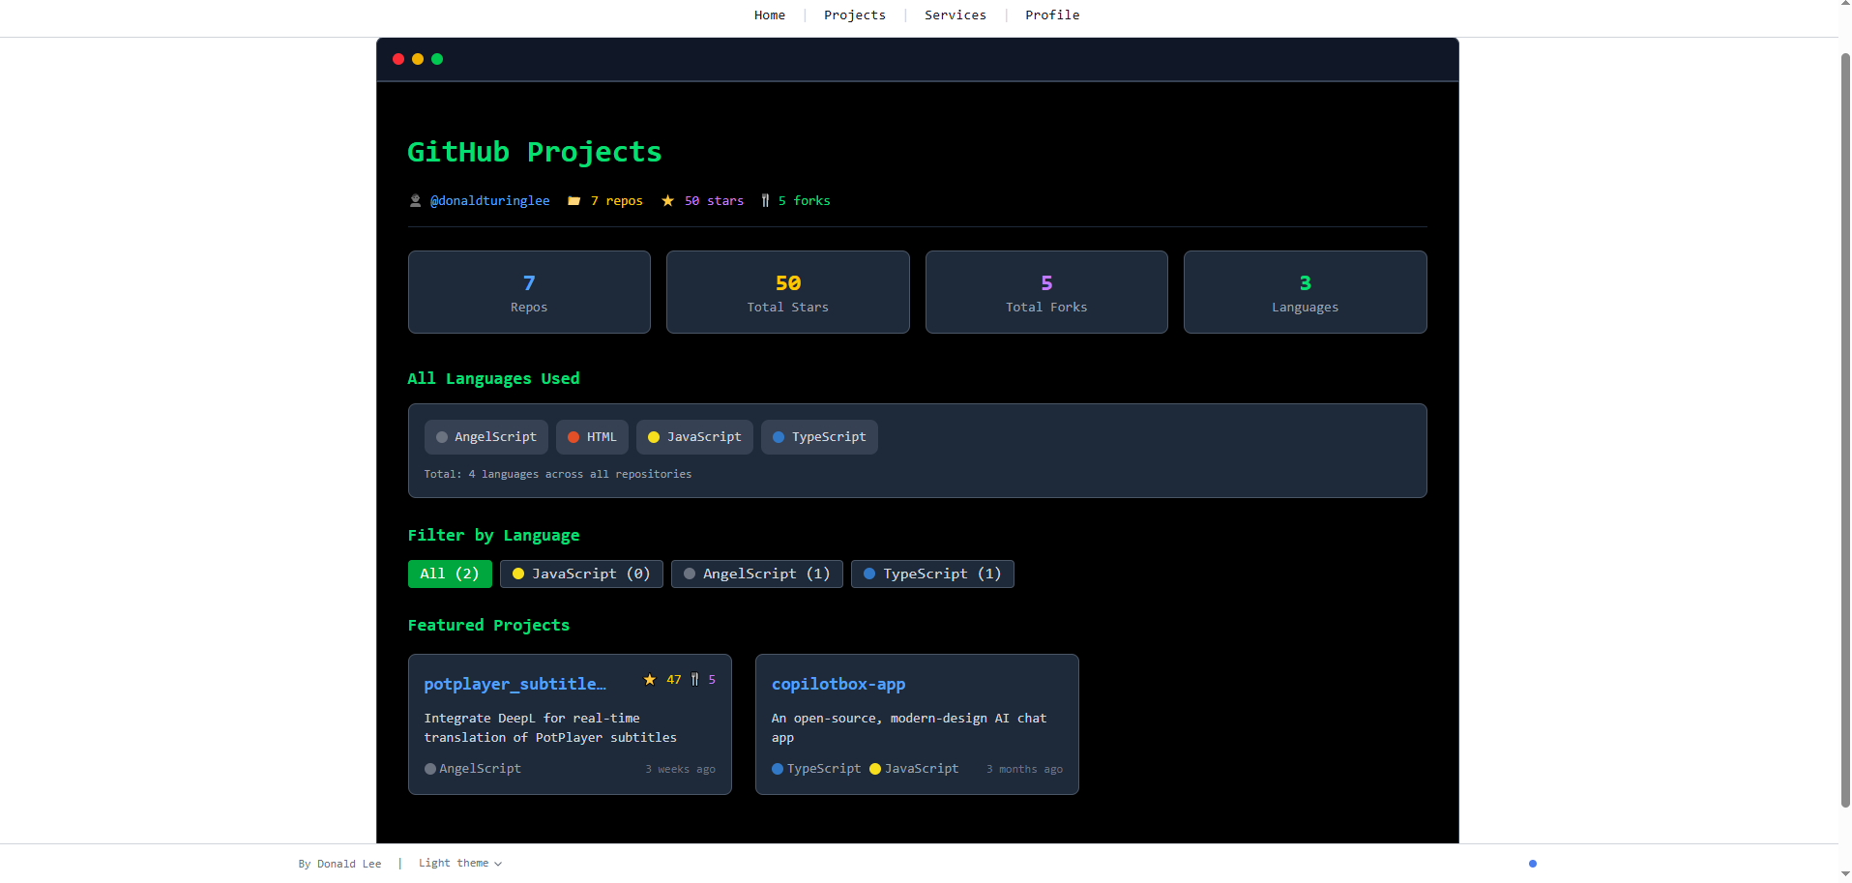Open the Profile nav item
This screenshot has height=883, width=1852.
click(x=1052, y=15)
